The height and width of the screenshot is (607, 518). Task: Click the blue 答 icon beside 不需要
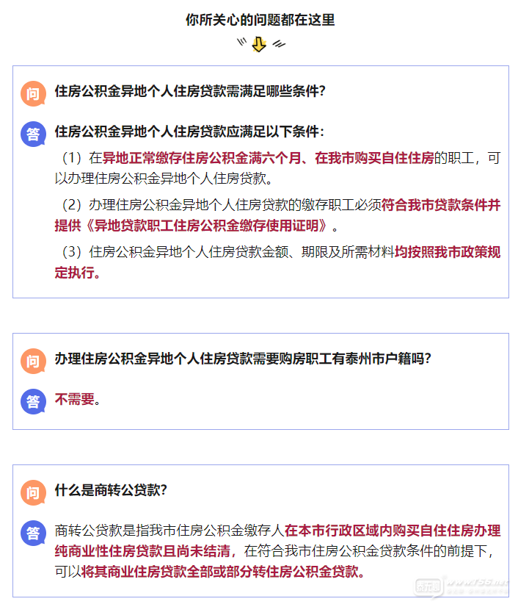pos(33,401)
